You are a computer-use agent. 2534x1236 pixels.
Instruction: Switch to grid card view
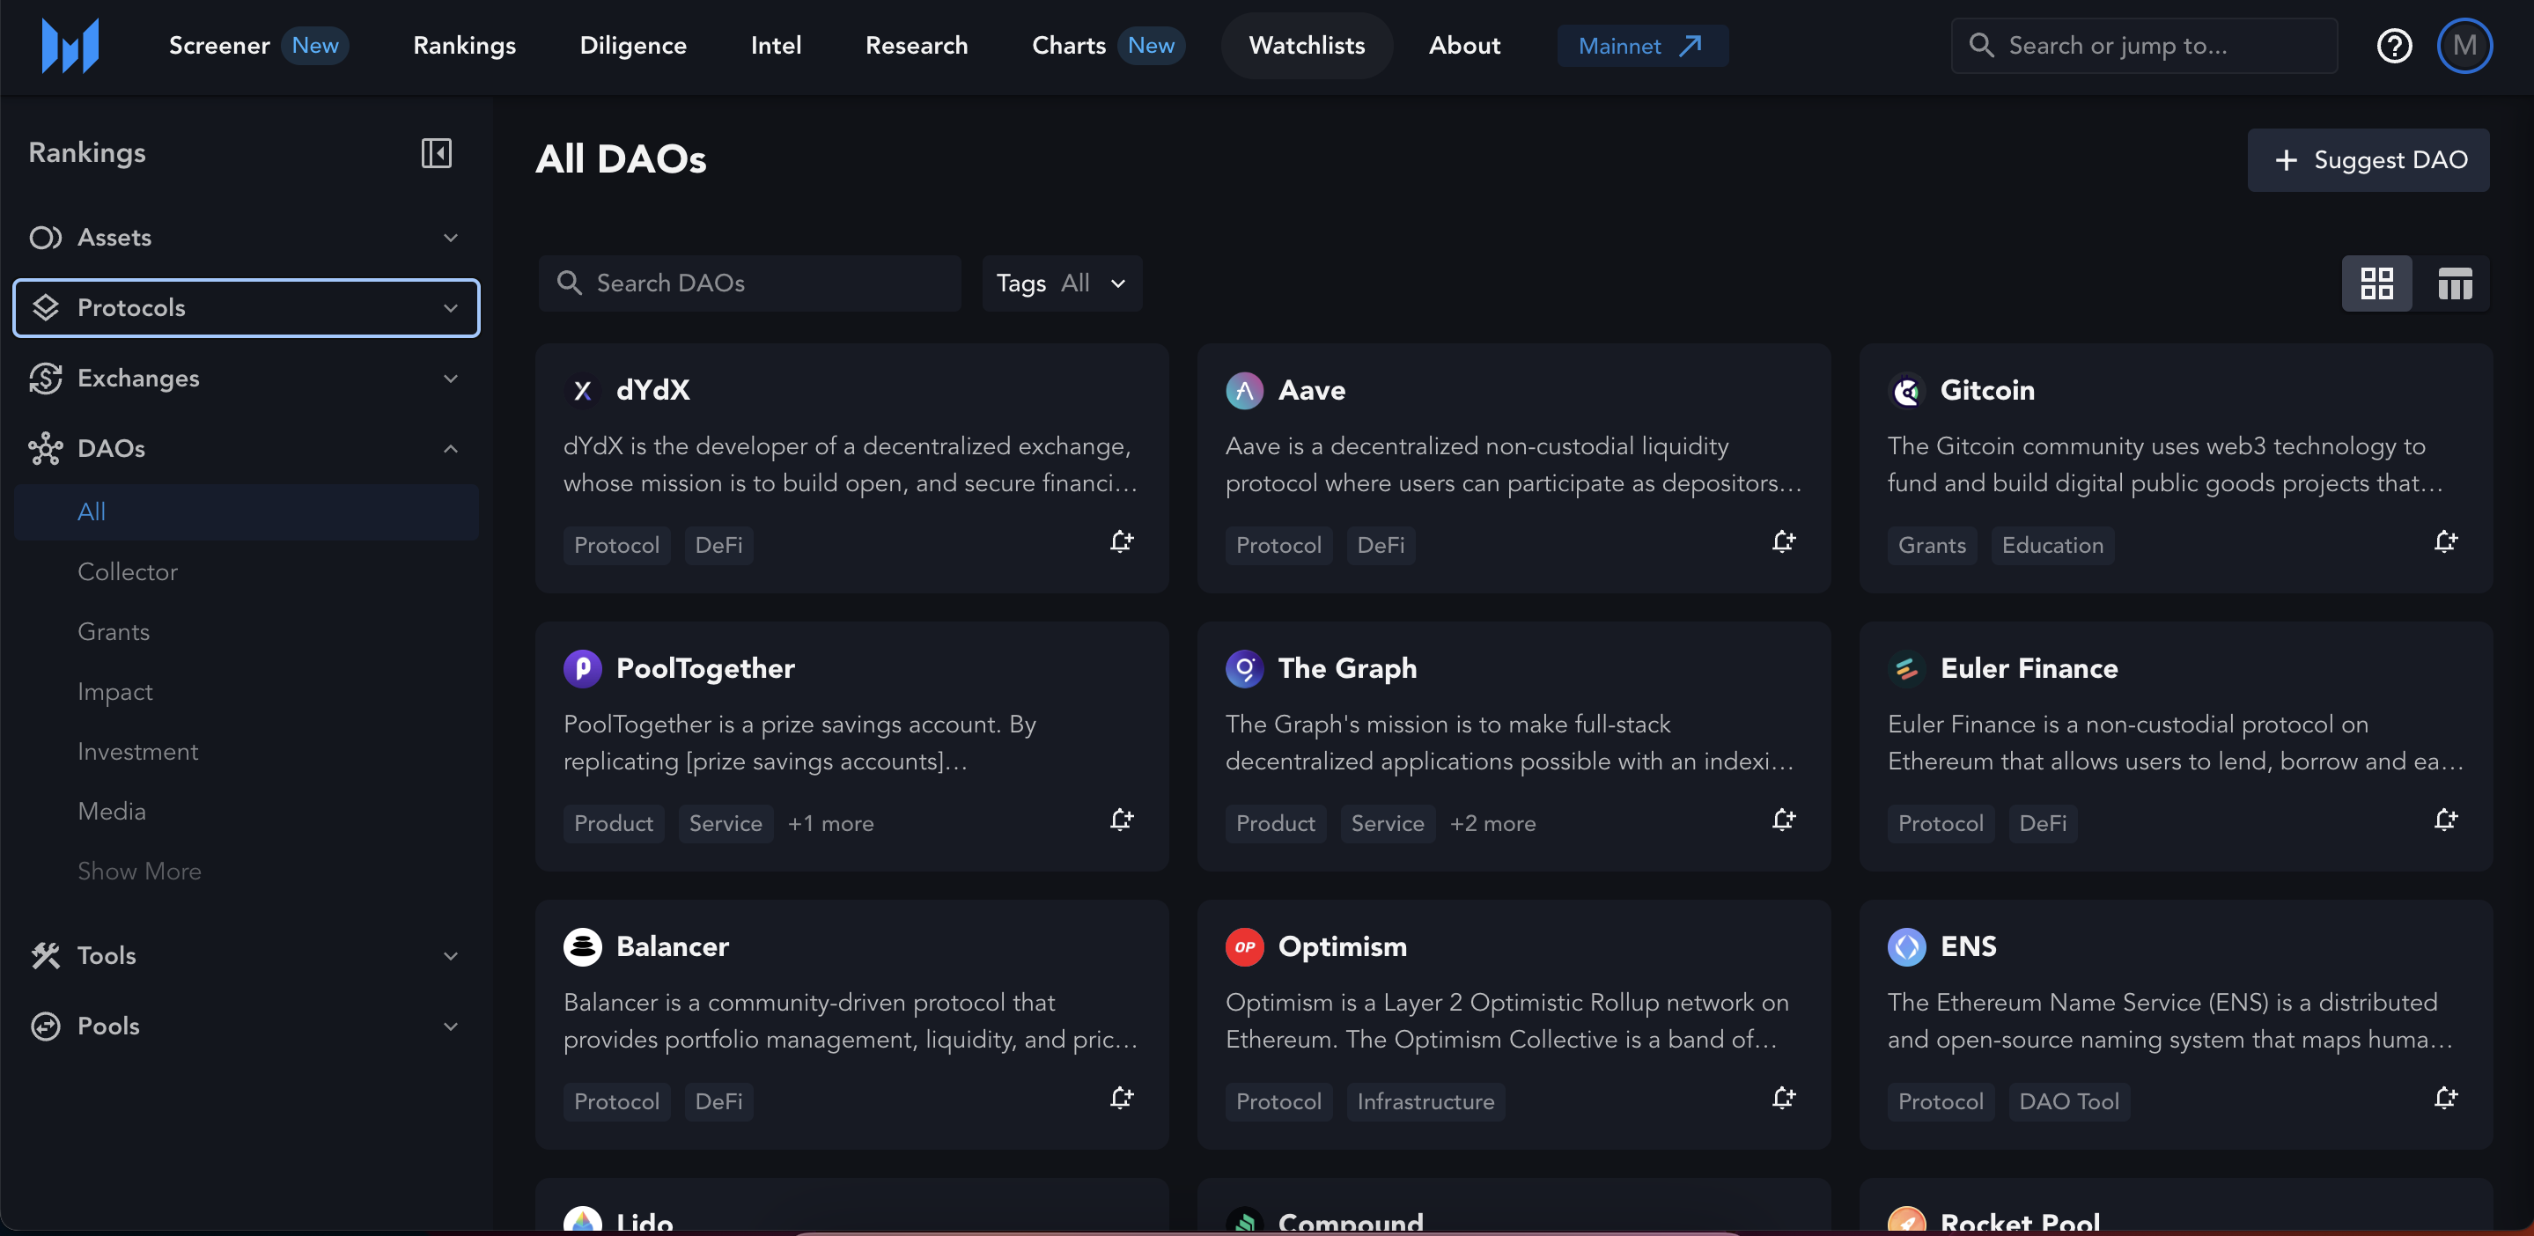(x=2376, y=284)
